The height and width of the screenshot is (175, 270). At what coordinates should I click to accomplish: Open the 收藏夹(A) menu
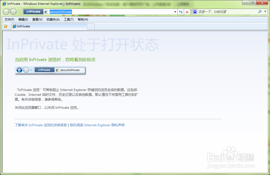[53, 19]
